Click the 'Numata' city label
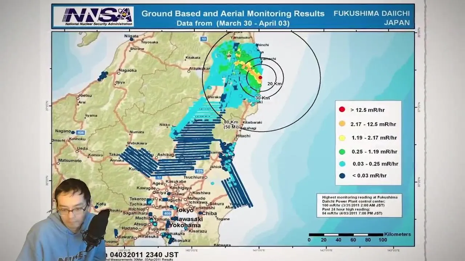Screen dimensions: 465x261 (x=137, y=132)
